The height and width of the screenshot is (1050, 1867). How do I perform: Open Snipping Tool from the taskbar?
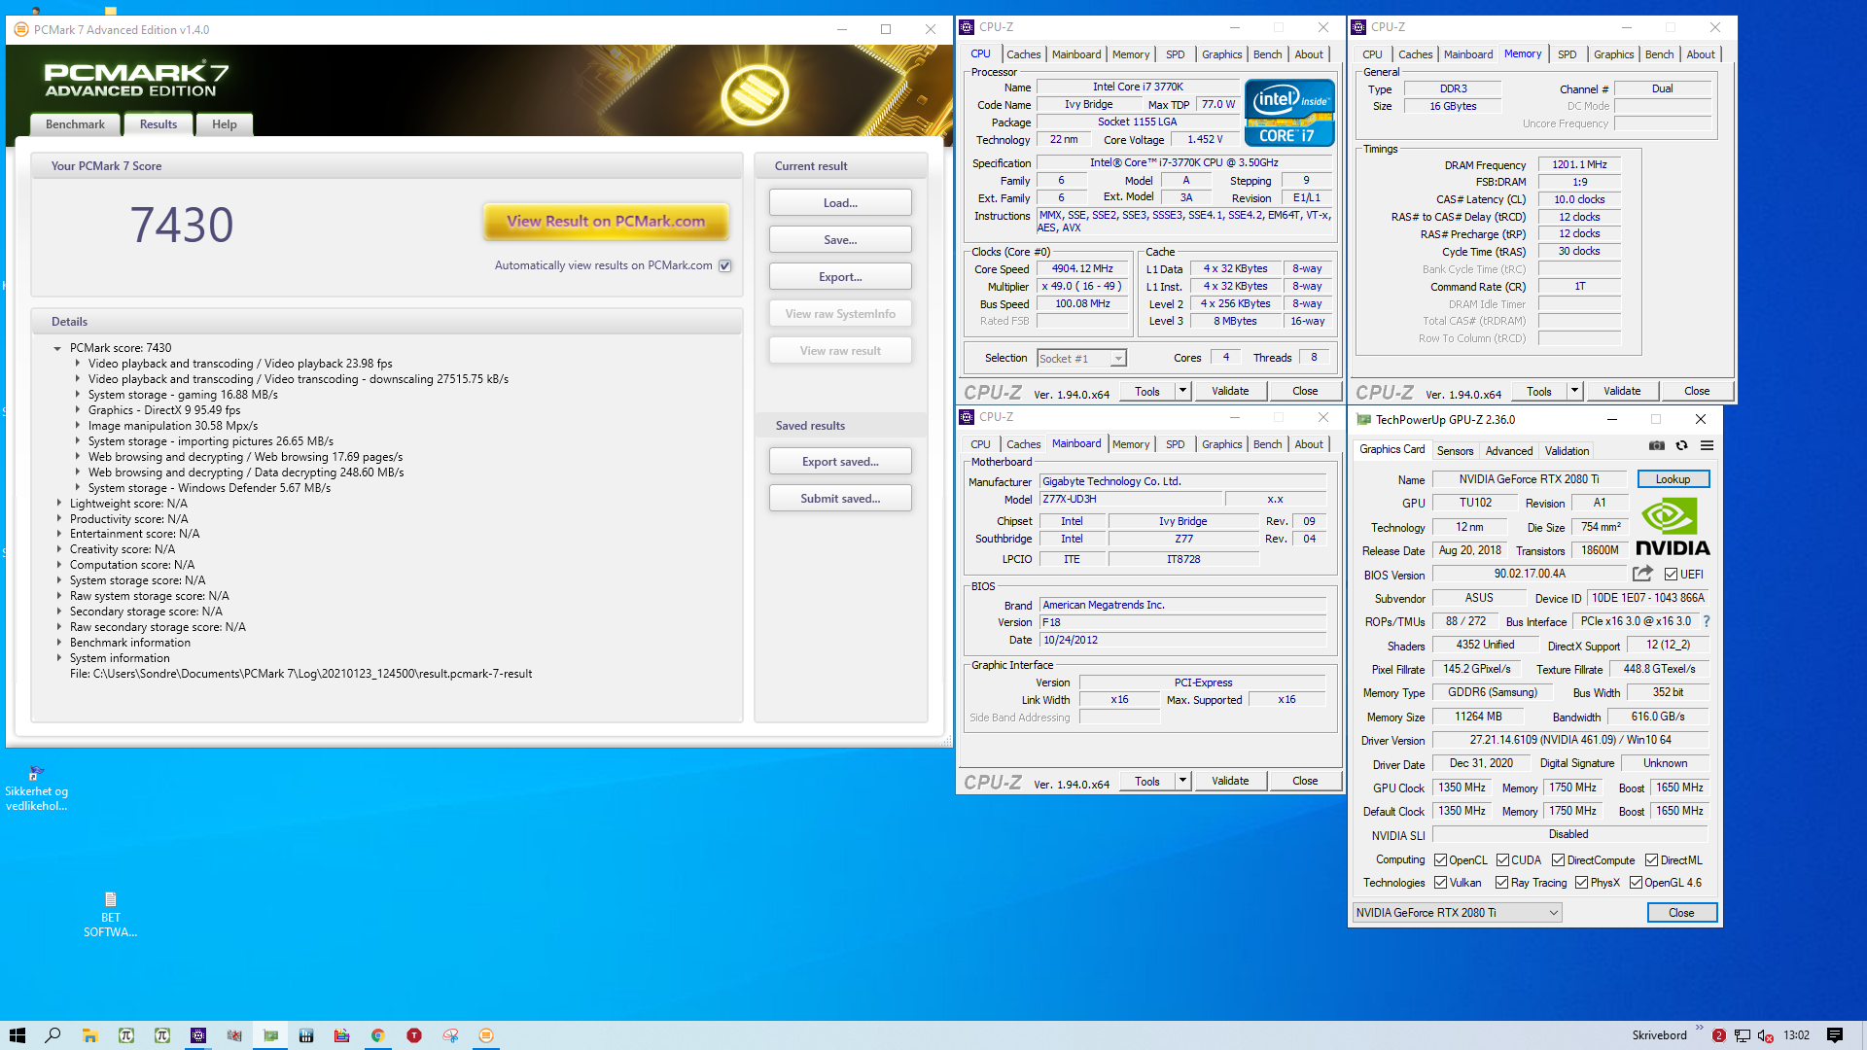click(450, 1035)
